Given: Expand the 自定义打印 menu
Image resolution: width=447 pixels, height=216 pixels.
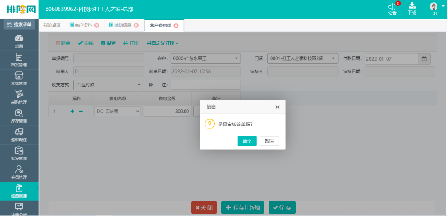Looking at the screenshot, I should (x=163, y=43).
